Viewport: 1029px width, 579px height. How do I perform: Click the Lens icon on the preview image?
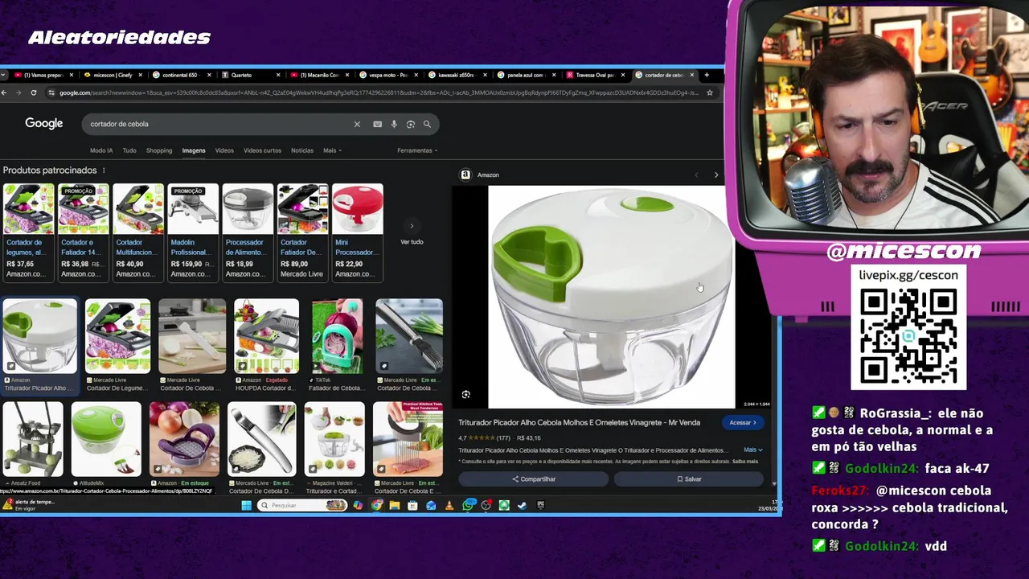pyautogui.click(x=466, y=394)
